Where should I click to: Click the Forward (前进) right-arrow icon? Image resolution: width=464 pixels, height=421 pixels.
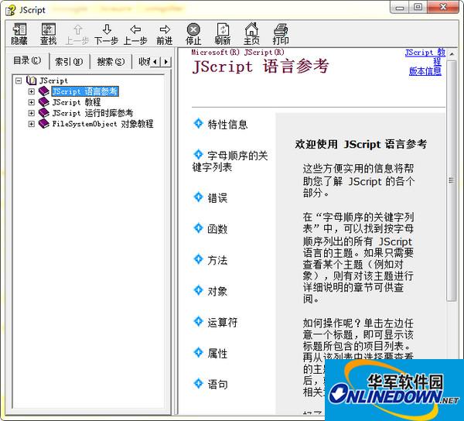tap(165, 29)
